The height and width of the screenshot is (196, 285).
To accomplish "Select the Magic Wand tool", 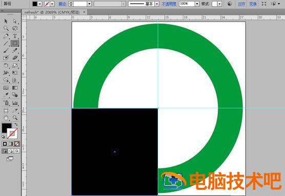I will click(x=6, y=28).
